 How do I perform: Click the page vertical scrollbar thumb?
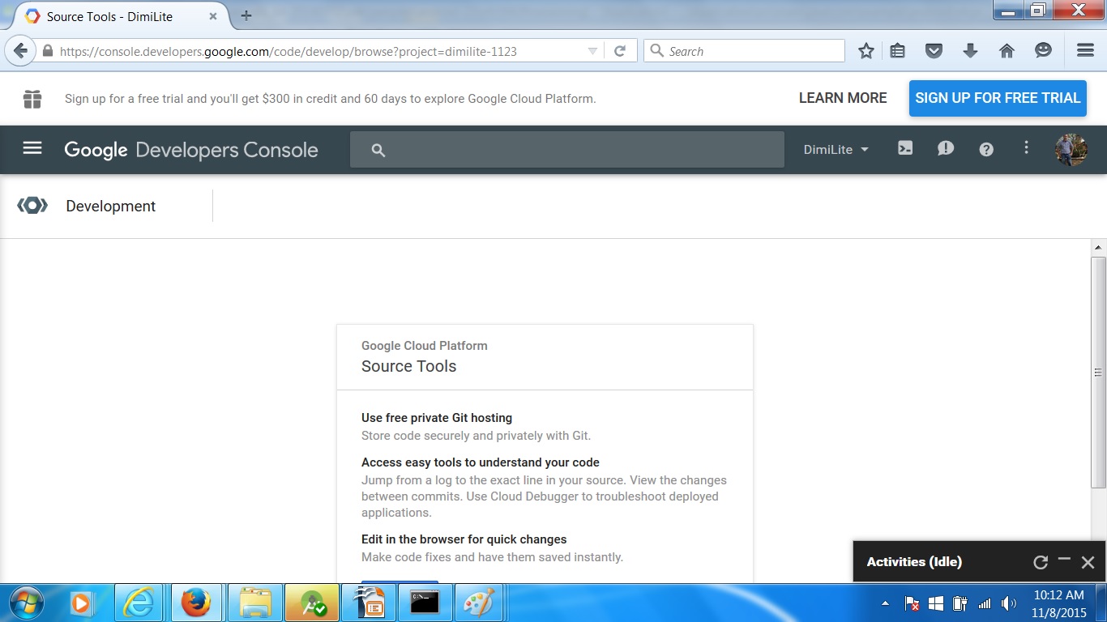pyautogui.click(x=1099, y=372)
